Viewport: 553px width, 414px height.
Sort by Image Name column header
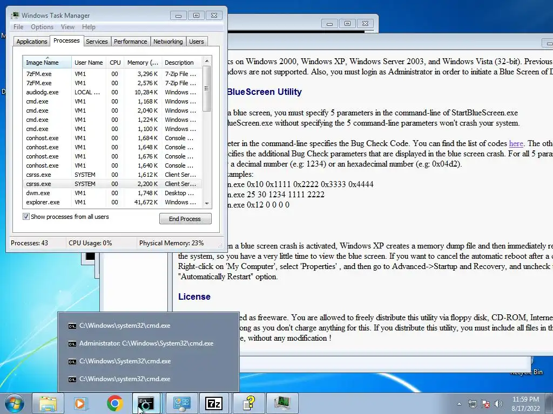[x=47, y=63]
